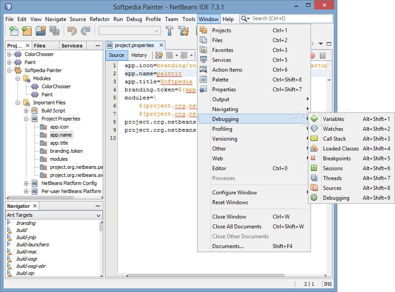Click the Open Project folder icon
This screenshot has width=395, height=292.
click(x=41, y=31)
